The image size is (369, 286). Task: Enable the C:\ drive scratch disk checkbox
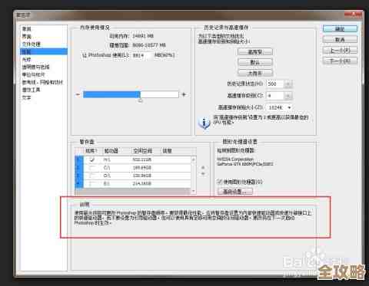coord(92,168)
